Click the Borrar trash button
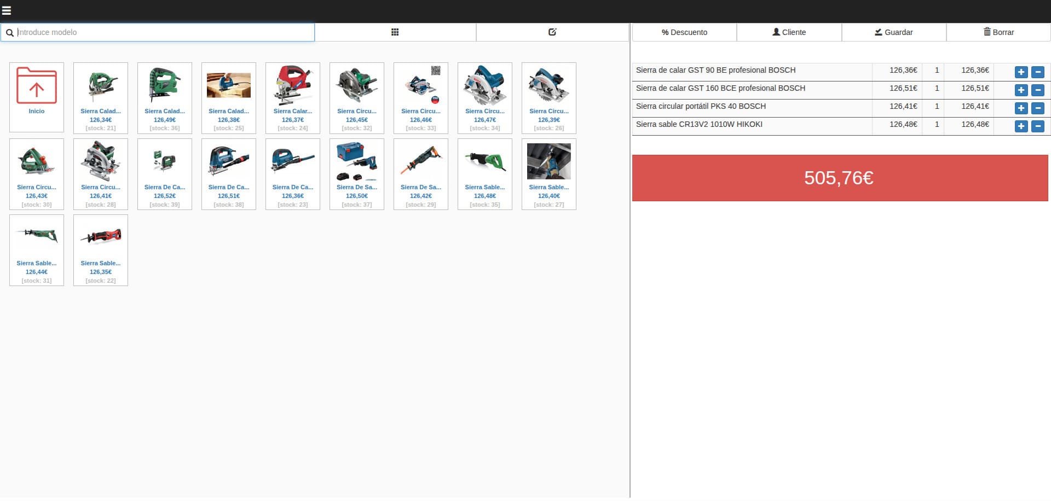The width and height of the screenshot is (1051, 501). pos(998,32)
